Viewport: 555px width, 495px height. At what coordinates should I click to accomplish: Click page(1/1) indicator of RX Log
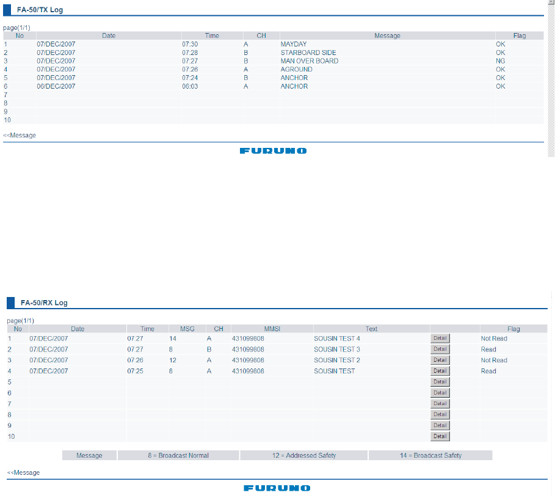(21, 321)
